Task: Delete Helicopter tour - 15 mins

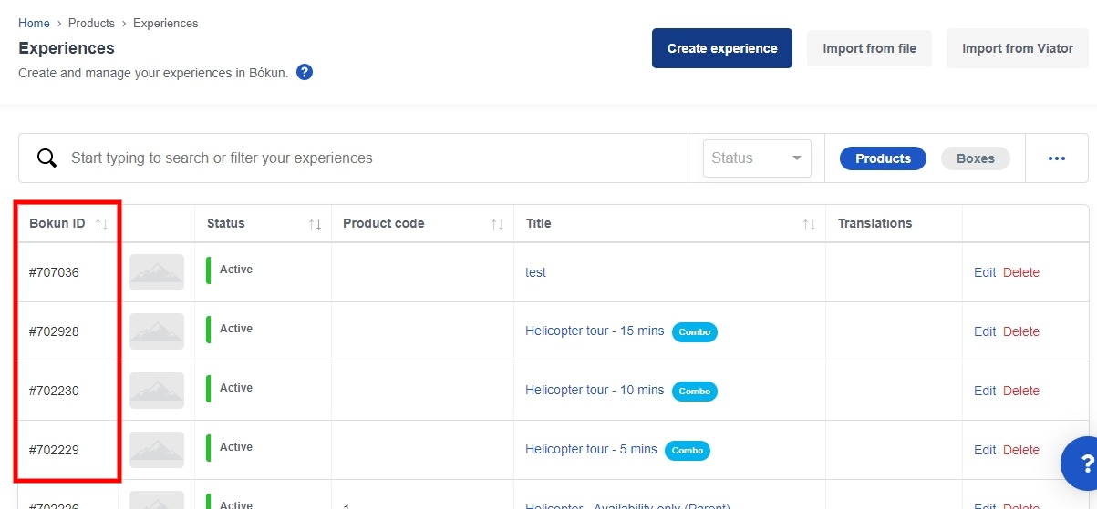Action: click(x=1021, y=331)
